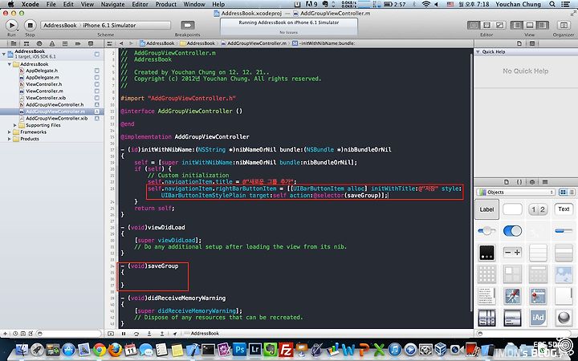Open the AddressBook scheme selector
The image size is (578, 361).
[x=60, y=25]
